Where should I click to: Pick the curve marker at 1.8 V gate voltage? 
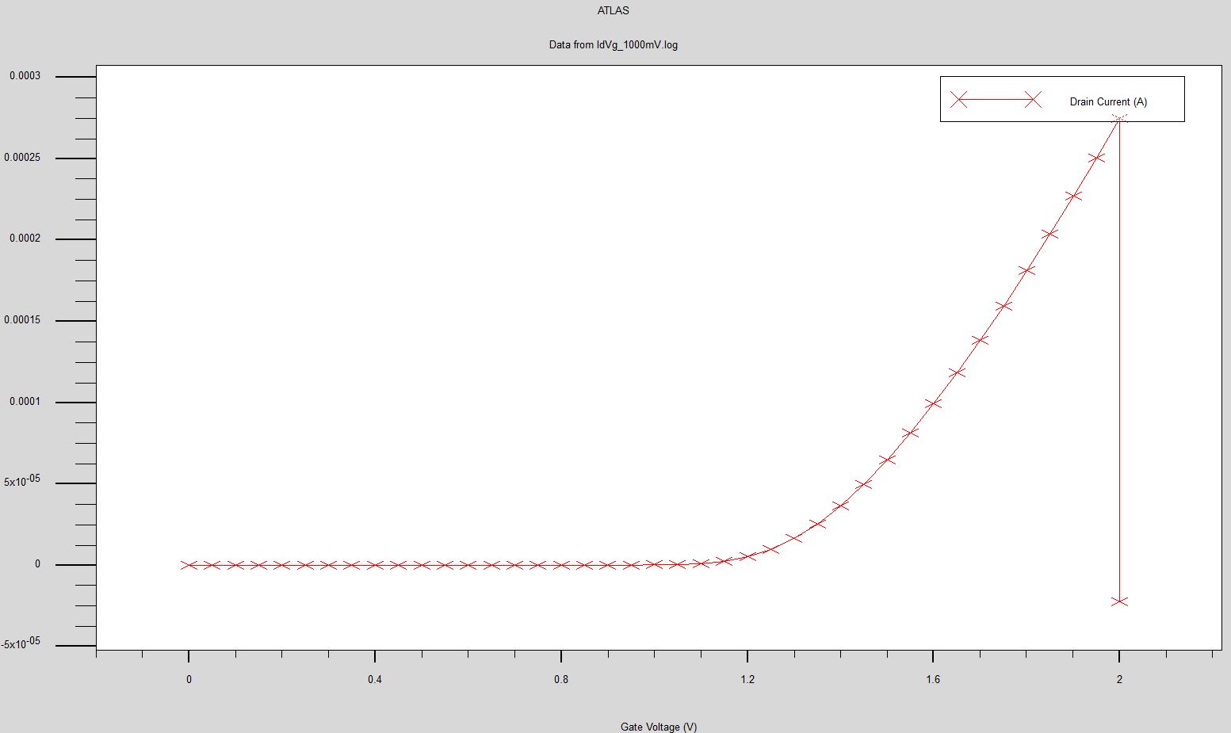click(x=1026, y=270)
